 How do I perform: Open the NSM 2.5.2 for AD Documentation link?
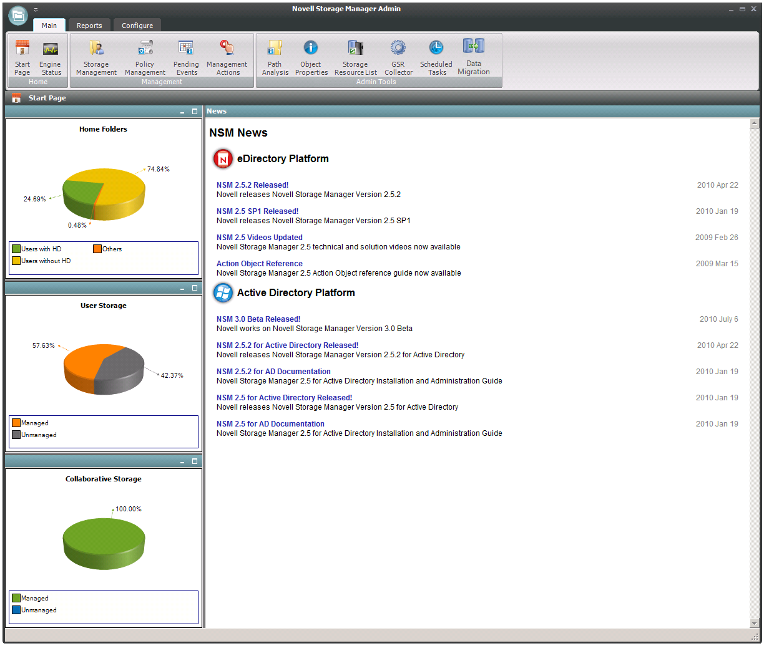pos(273,372)
